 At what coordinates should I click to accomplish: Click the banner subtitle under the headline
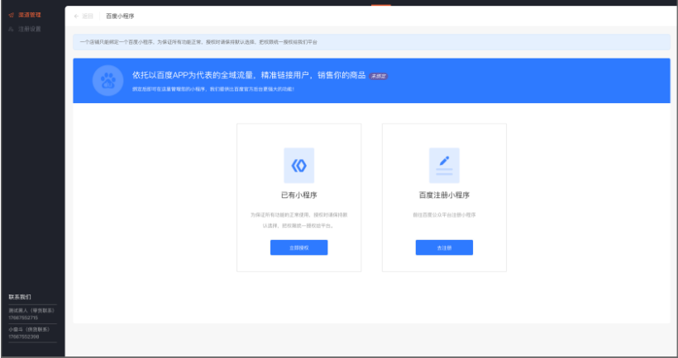213,89
